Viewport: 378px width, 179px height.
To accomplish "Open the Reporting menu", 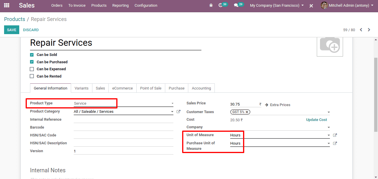I will point(120,6).
